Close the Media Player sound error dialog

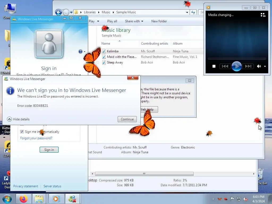[x=190, y=81]
